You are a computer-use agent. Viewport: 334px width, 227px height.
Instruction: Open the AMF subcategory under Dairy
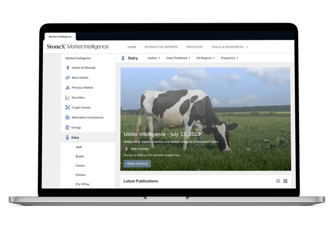pyautogui.click(x=79, y=147)
